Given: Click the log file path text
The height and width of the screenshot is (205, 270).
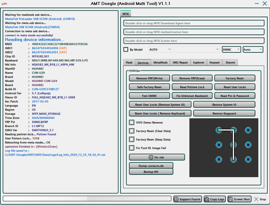Looking at the screenshot, I should [55, 155].
